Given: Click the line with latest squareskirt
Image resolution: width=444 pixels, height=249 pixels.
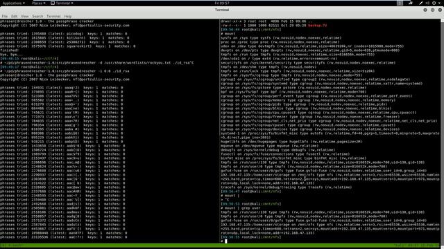Looking at the screenshot, I should [x=68, y=46].
